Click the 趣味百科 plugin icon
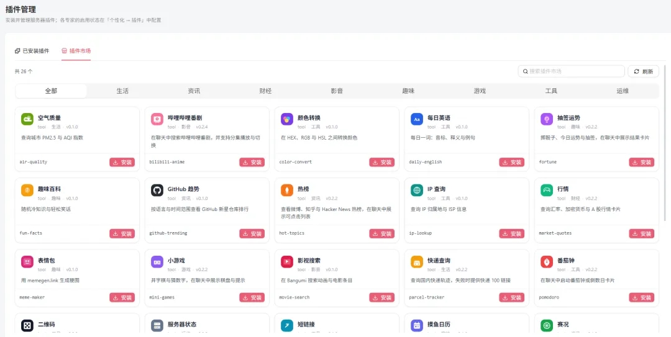 point(27,191)
